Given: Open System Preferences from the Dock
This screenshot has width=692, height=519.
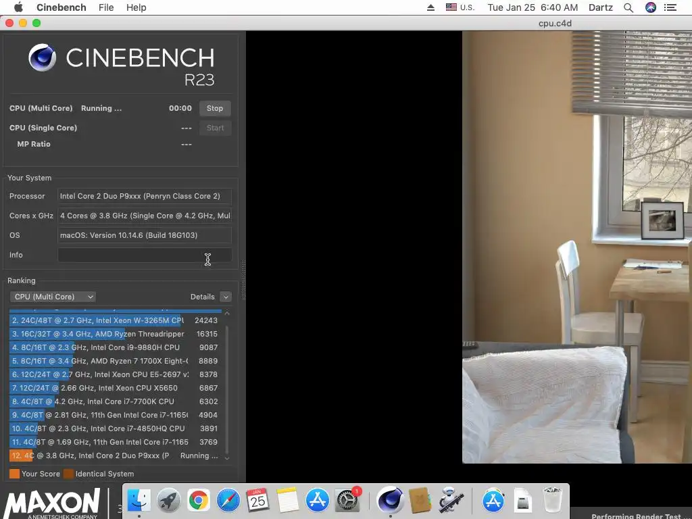Looking at the screenshot, I should 347,500.
